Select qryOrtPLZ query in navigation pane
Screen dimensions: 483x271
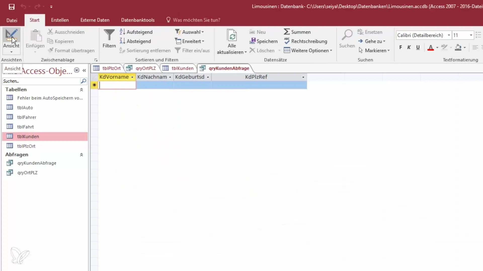27,173
